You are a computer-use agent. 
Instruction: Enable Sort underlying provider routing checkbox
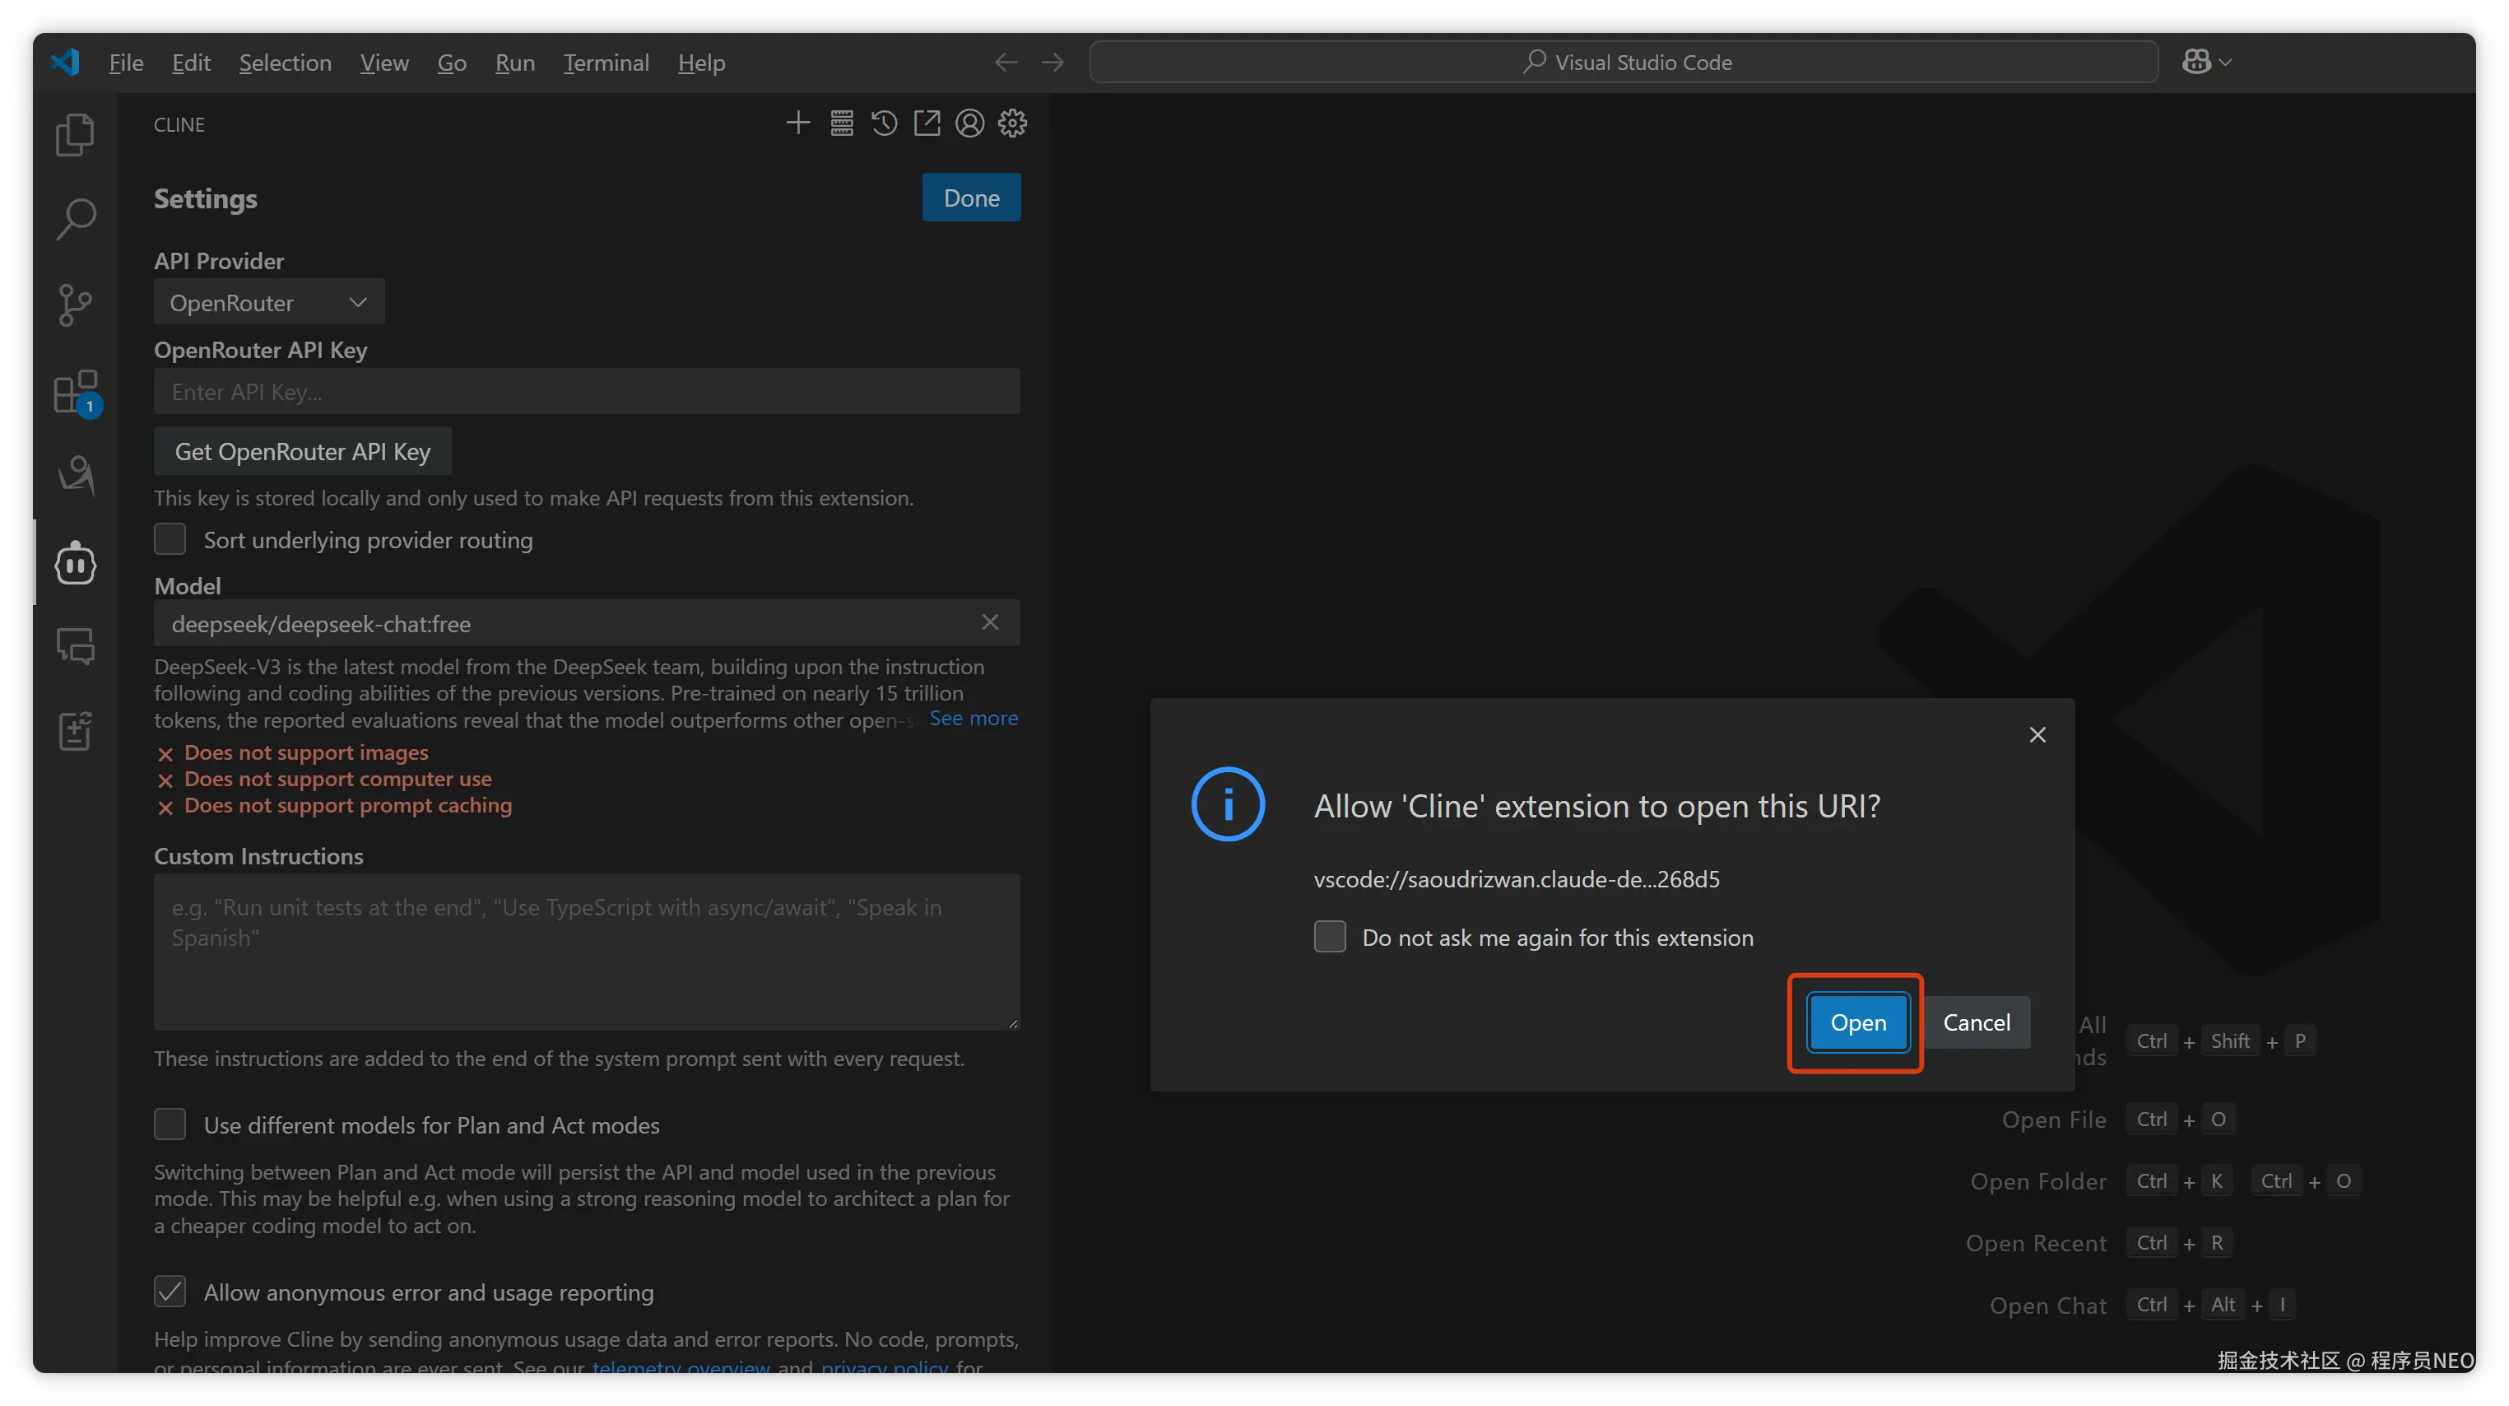click(170, 540)
